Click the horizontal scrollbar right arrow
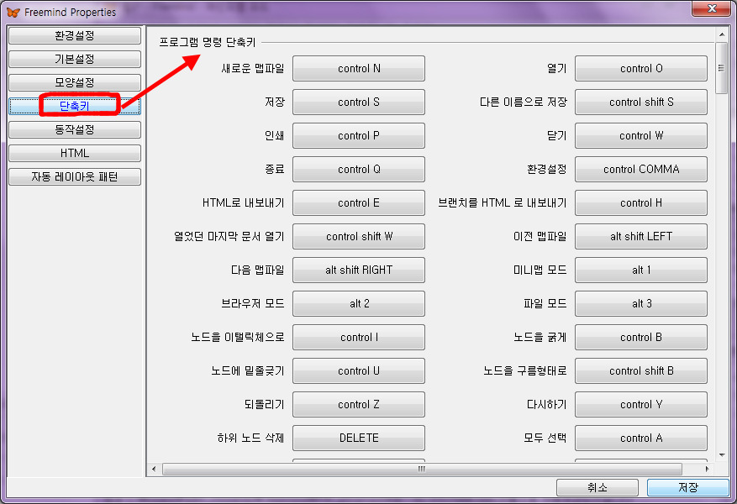Image resolution: width=737 pixels, height=504 pixels. [x=708, y=469]
